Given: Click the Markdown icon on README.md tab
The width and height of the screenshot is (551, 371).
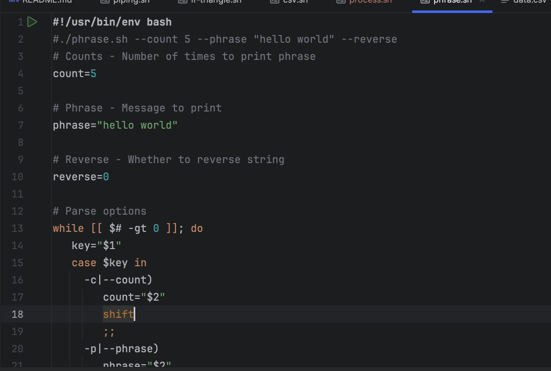Looking at the screenshot, I should click(14, 2).
